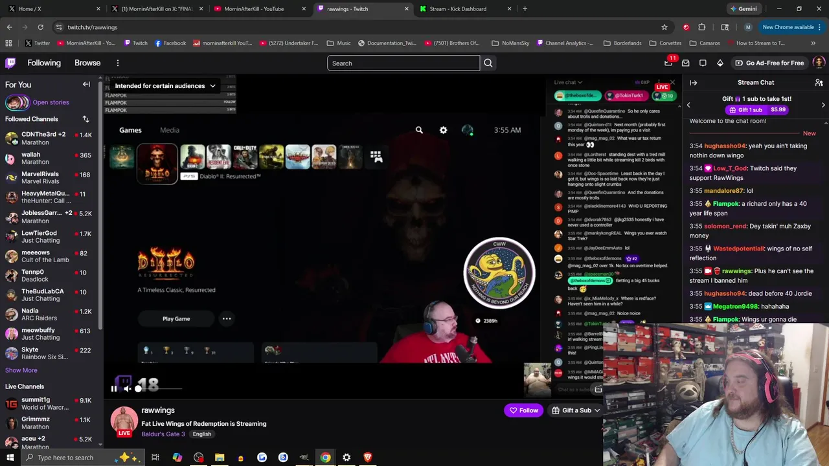Expand Intended for certain audiences notice
Image resolution: width=829 pixels, height=466 pixels.
165,85
